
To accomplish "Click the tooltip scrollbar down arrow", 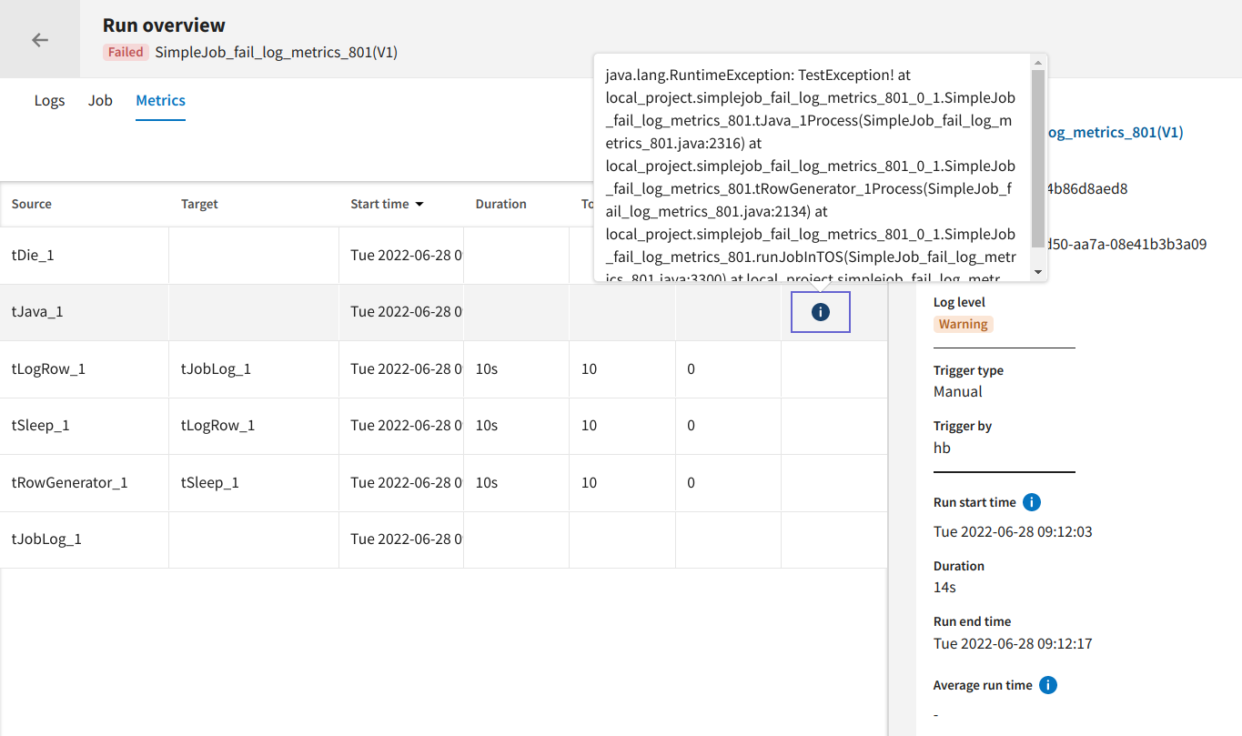I will 1037,272.
